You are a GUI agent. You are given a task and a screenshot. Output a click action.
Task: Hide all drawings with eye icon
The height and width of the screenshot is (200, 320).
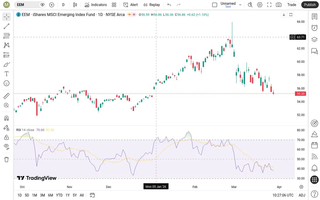pyautogui.click(x=7, y=147)
